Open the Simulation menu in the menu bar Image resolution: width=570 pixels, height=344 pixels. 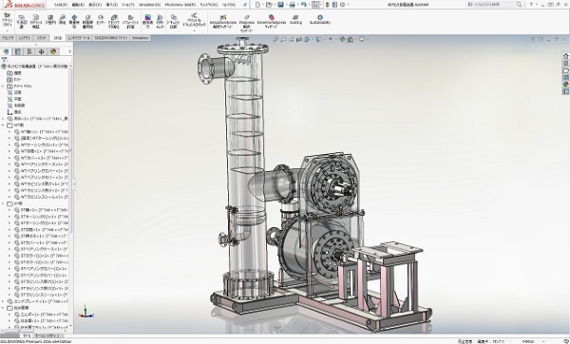coord(149,5)
